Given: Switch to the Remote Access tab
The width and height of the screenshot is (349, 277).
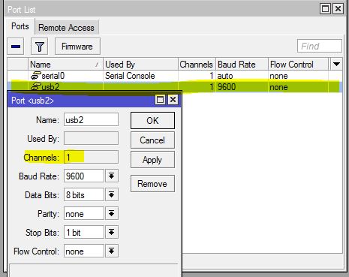Looking at the screenshot, I should click(x=66, y=28).
